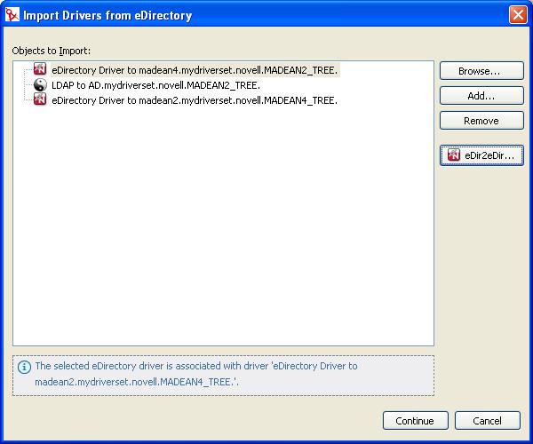Close the Import Drivers from eDirectory window
533x444 pixels.
tap(518, 15)
